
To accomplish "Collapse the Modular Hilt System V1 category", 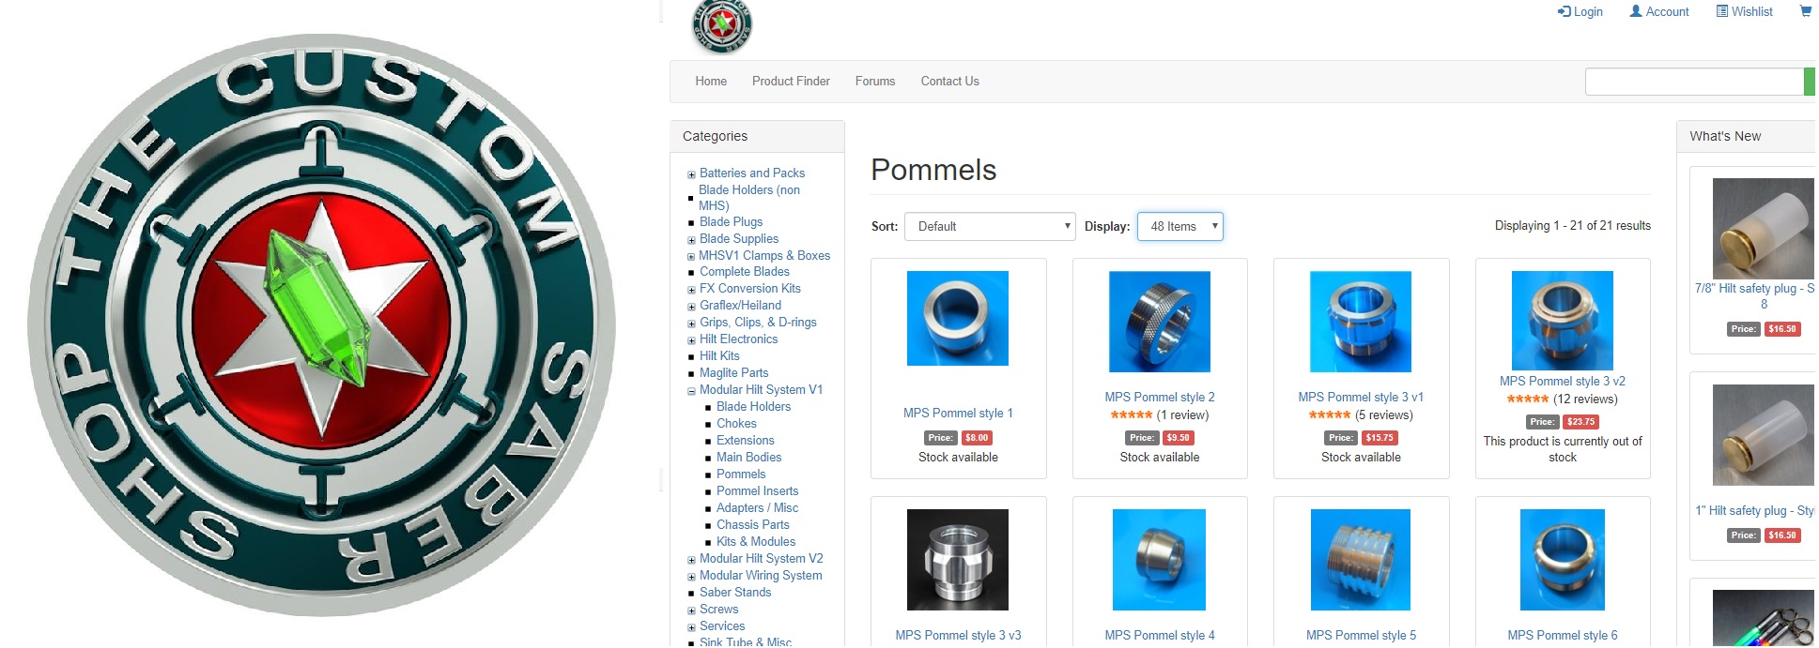I will pos(691,391).
